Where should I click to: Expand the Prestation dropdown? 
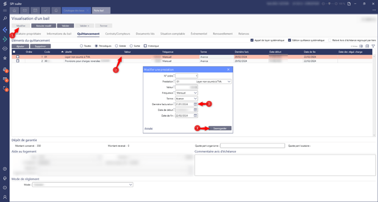229,82
